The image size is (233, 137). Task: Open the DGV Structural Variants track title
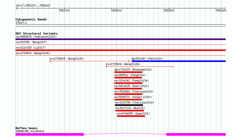point(37,33)
